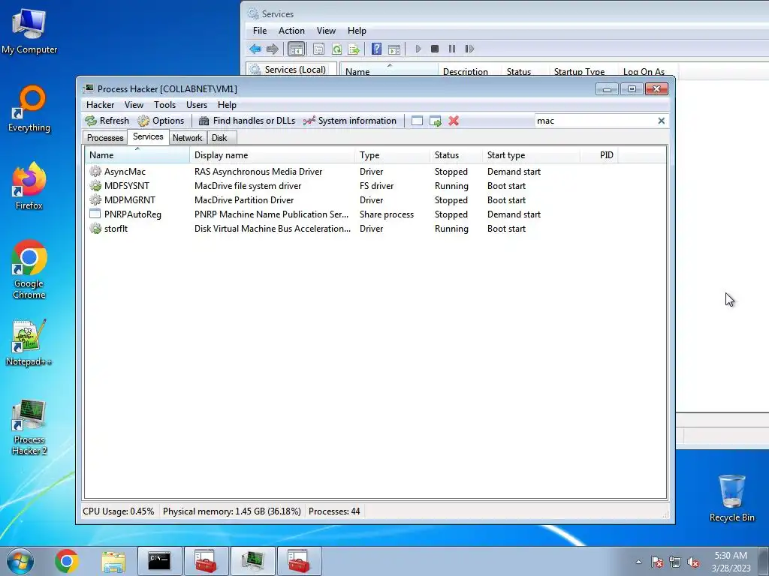Click the Physical memory status bar entry
Viewport: 769px width, 576px height.
231,511
